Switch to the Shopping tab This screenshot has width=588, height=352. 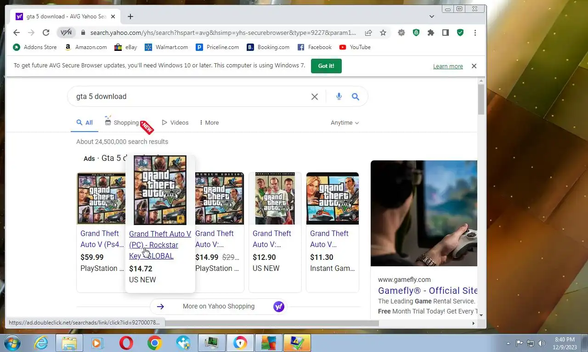click(122, 123)
